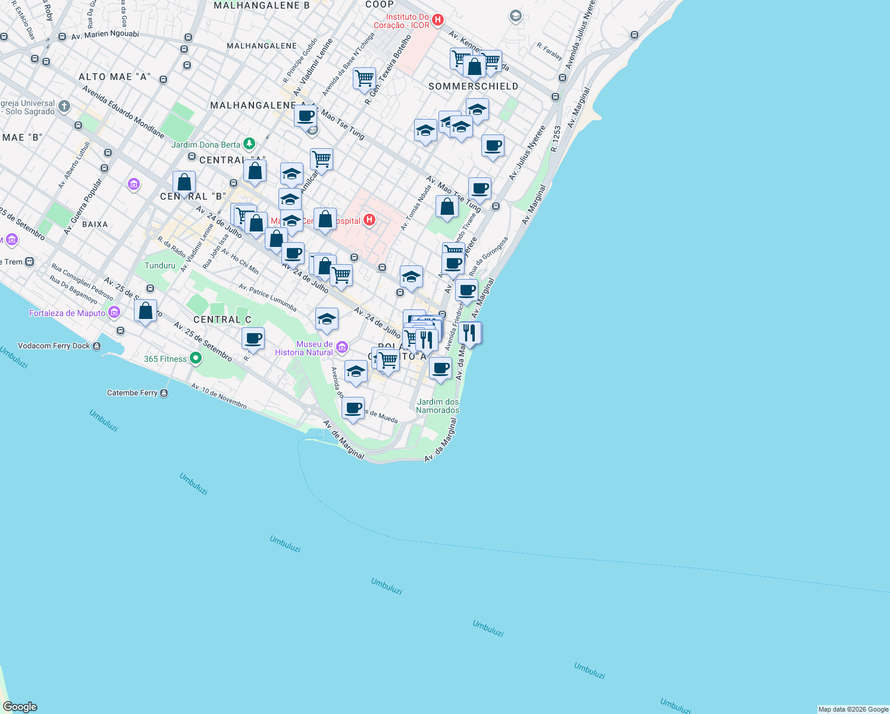Select the shopping bag icon in Central B
Viewport: 890px width, 714px height.
point(184,181)
